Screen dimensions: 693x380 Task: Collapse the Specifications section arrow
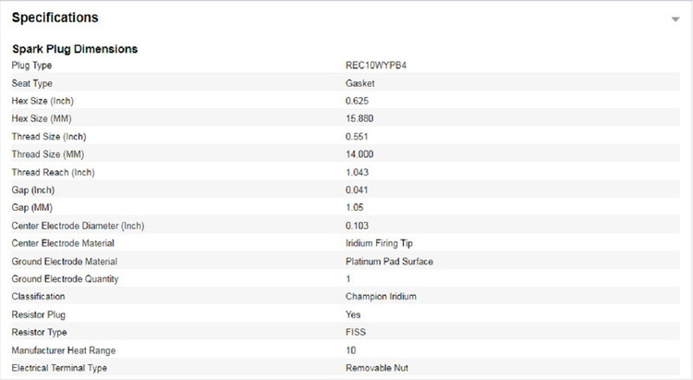[x=675, y=19]
